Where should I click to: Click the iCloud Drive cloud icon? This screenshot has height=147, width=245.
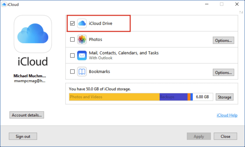point(82,23)
